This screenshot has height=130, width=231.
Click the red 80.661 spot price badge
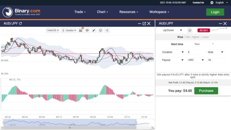[204, 30]
